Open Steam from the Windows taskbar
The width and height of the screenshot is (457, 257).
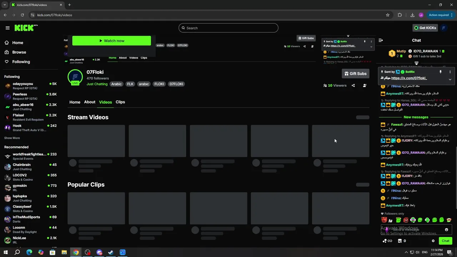tap(111, 252)
